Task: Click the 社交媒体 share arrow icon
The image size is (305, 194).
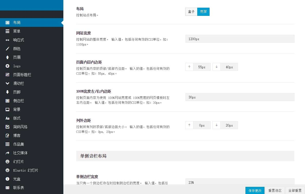Action: (x=7, y=153)
